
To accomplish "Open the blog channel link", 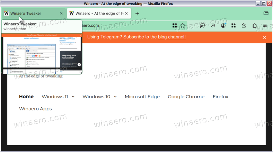I will [x=172, y=37].
